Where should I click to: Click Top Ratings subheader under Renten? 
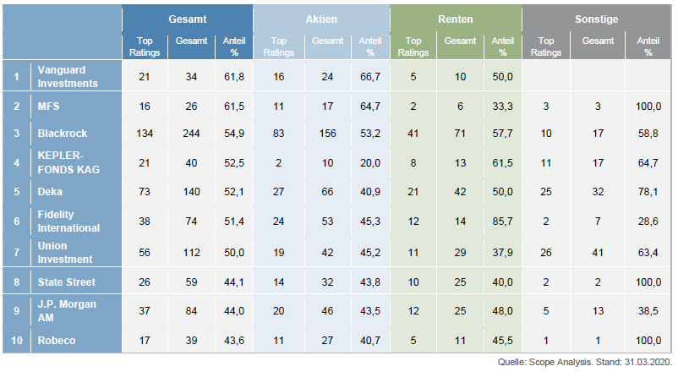click(413, 46)
